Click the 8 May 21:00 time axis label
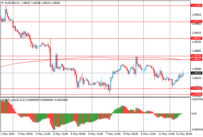This screenshot has width=203, height=137. [x=148, y=134]
